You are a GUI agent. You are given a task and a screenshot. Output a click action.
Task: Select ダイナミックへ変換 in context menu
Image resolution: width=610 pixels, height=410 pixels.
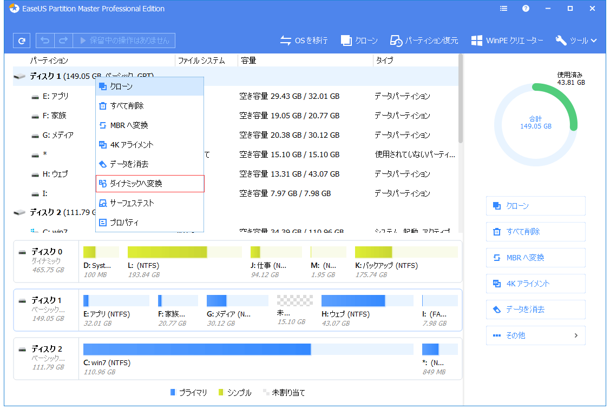tap(150, 184)
